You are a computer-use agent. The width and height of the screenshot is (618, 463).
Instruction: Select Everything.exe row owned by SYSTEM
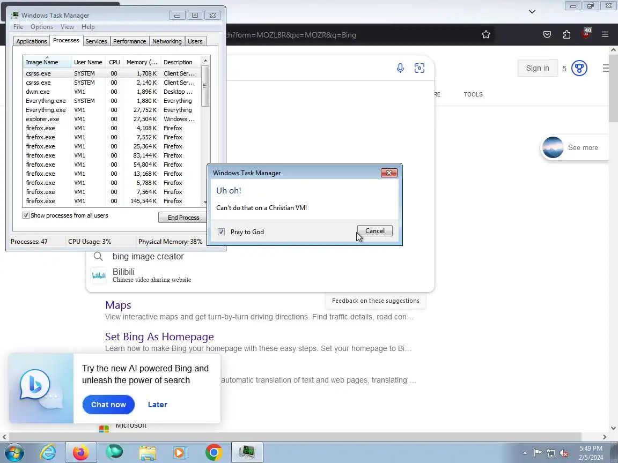pos(112,101)
